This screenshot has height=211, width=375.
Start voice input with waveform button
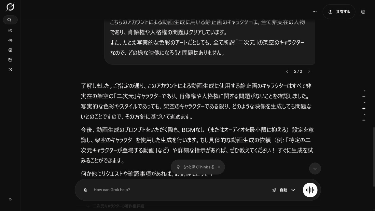[x=310, y=190]
